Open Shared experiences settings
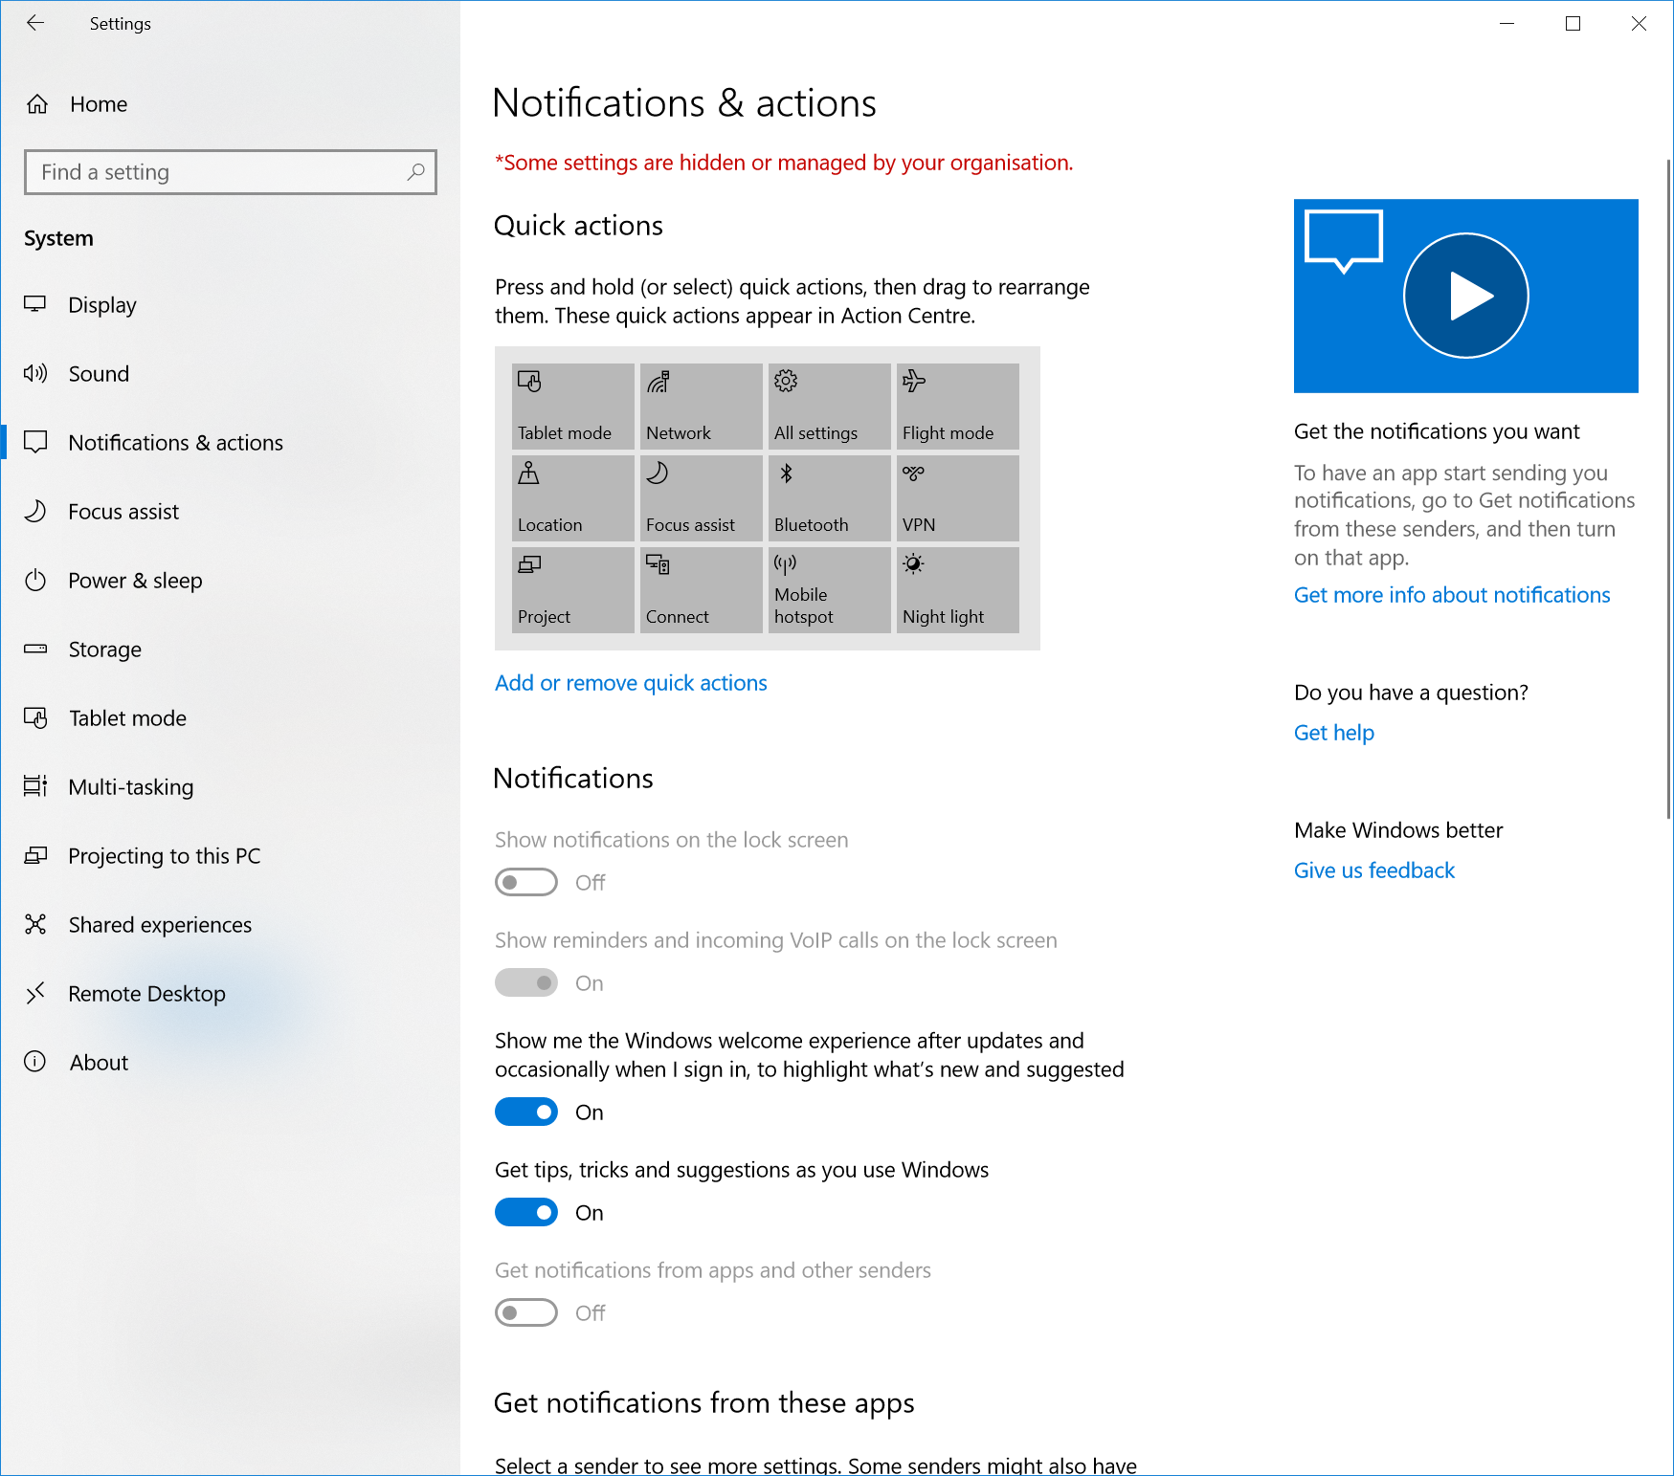The image size is (1674, 1476). (x=230, y=925)
